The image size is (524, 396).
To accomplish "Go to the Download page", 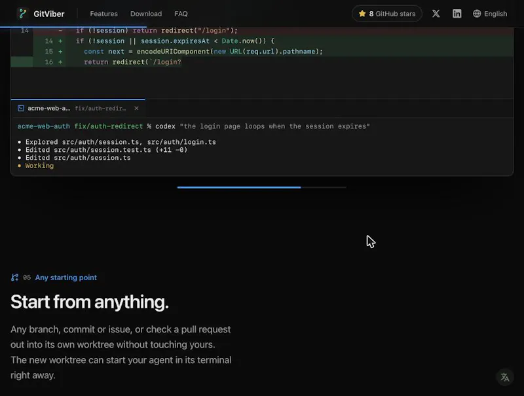I will [x=146, y=14].
